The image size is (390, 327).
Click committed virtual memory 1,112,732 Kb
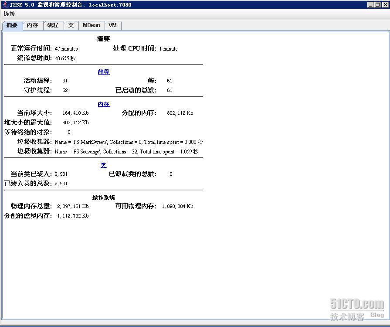point(73,216)
